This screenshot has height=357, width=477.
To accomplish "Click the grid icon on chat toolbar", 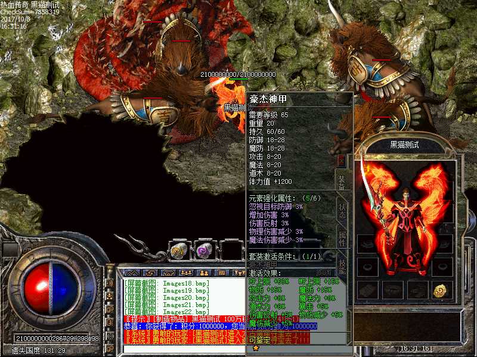I will pyautogui.click(x=222, y=273).
